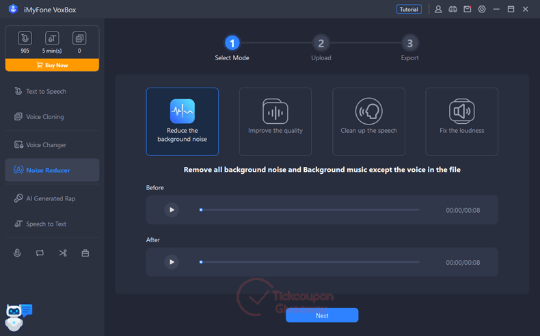Open Voice Changer in sidebar
Image resolution: width=540 pixels, height=336 pixels.
tap(52, 145)
